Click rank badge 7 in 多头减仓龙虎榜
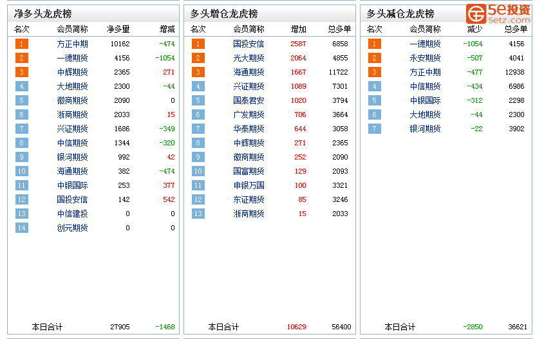The height and width of the screenshot is (339, 535). pyautogui.click(x=374, y=129)
